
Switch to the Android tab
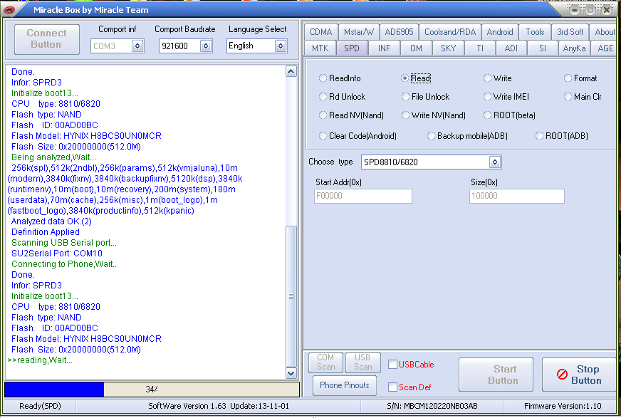coord(500,32)
